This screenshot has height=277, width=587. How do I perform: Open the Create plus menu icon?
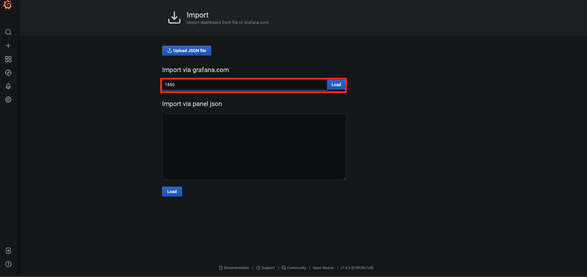(x=8, y=46)
